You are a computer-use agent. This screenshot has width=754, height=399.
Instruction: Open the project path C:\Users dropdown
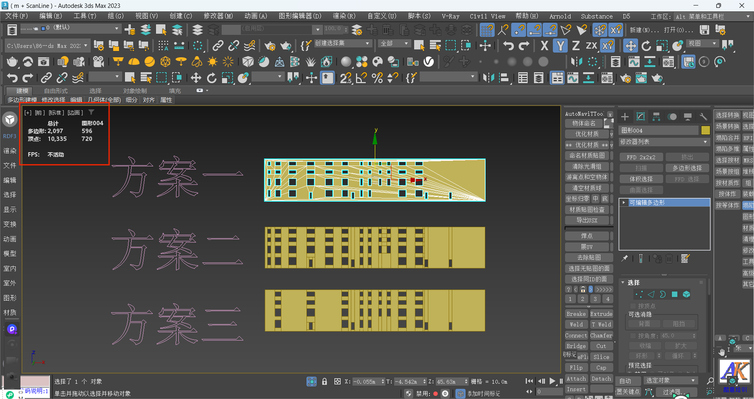48,46
